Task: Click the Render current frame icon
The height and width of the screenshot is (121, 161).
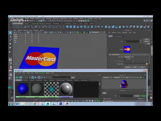Action: 81,21
